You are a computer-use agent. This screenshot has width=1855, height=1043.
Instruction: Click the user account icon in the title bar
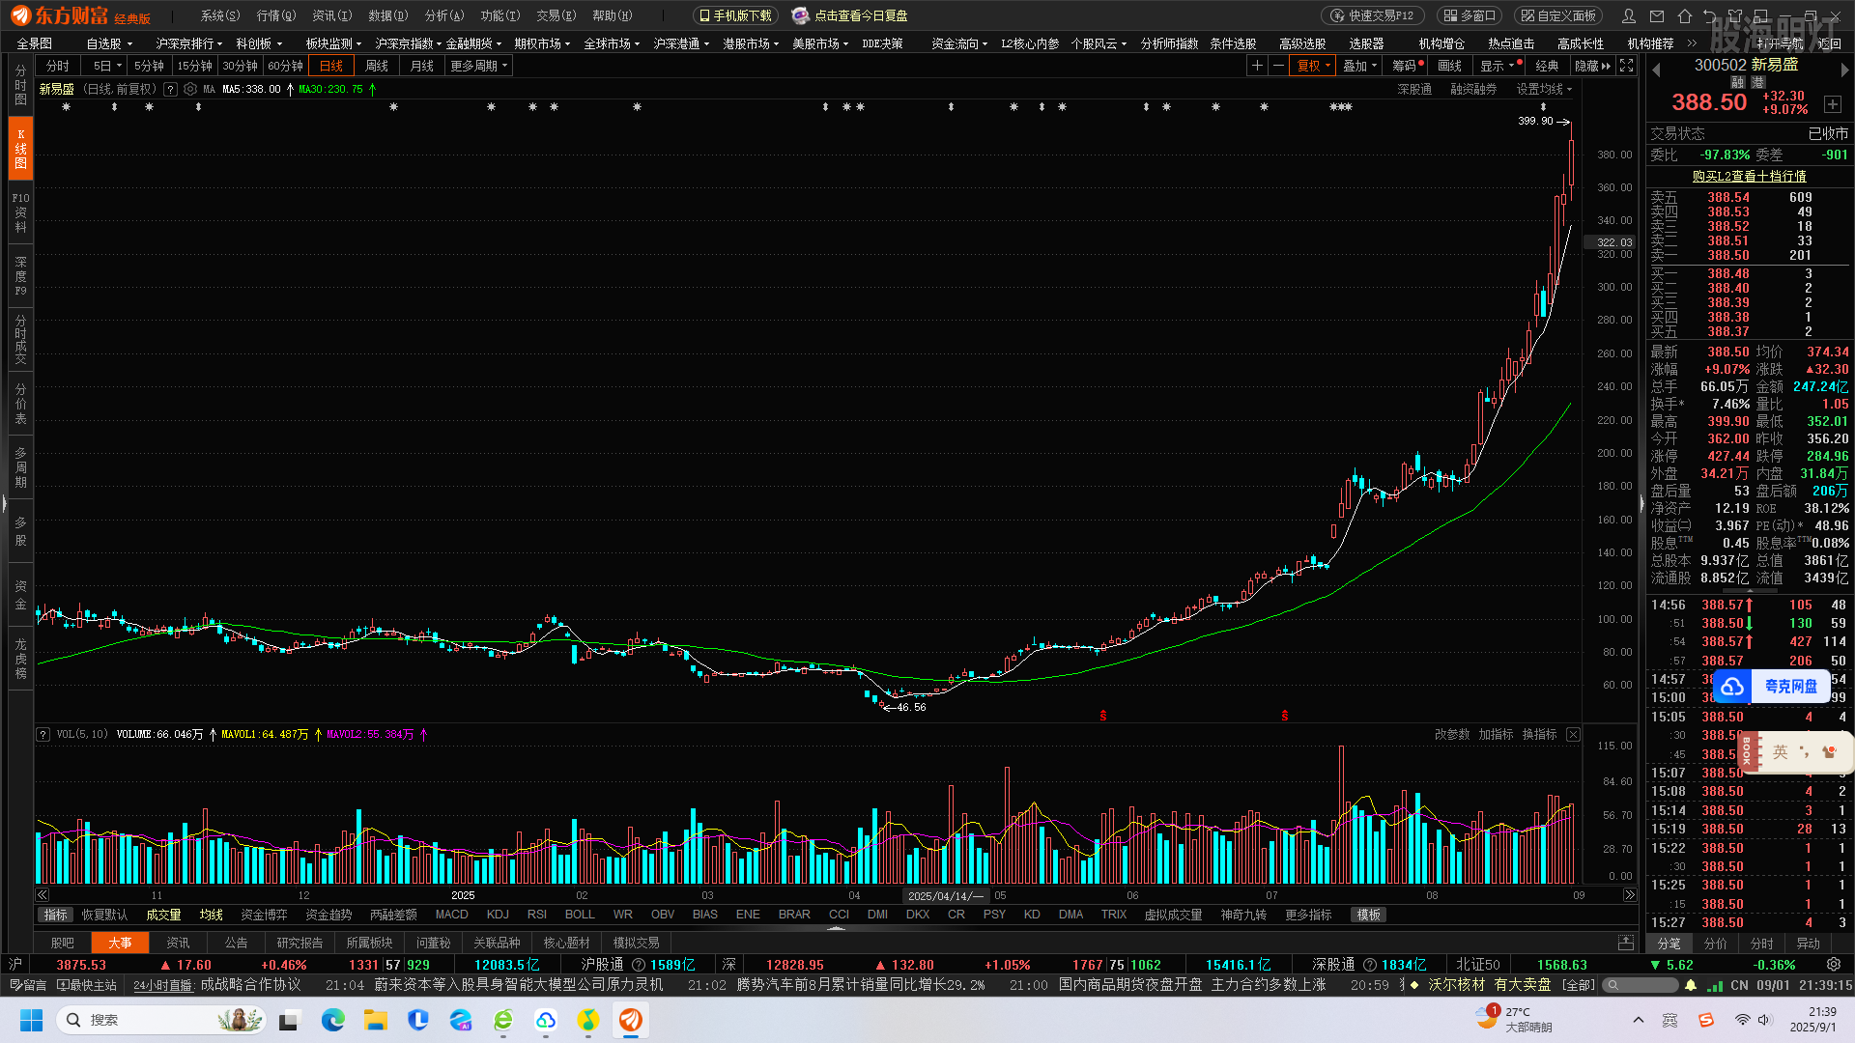coord(1629,15)
